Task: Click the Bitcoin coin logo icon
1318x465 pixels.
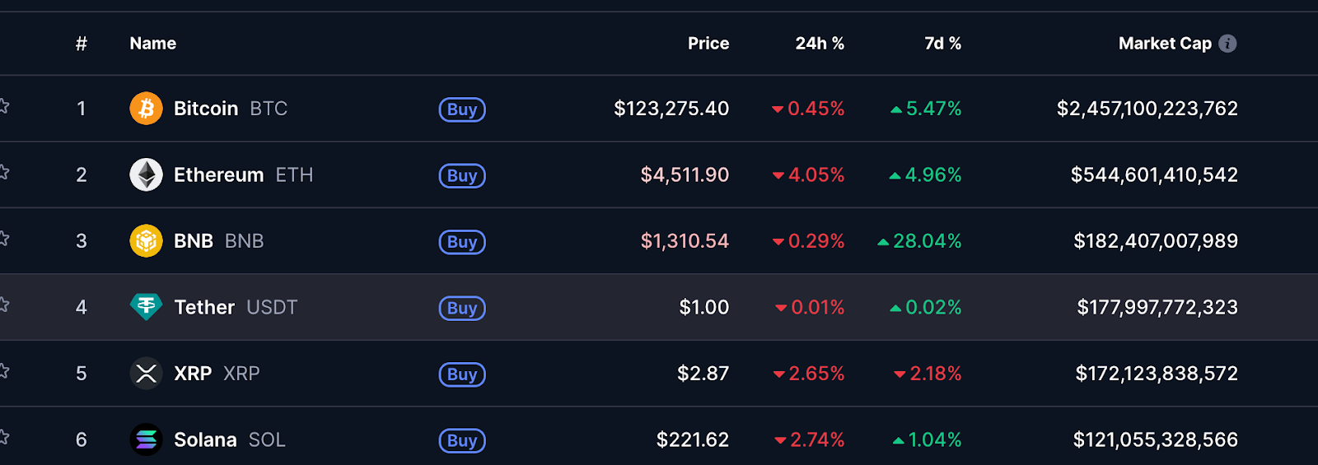Action: click(146, 109)
